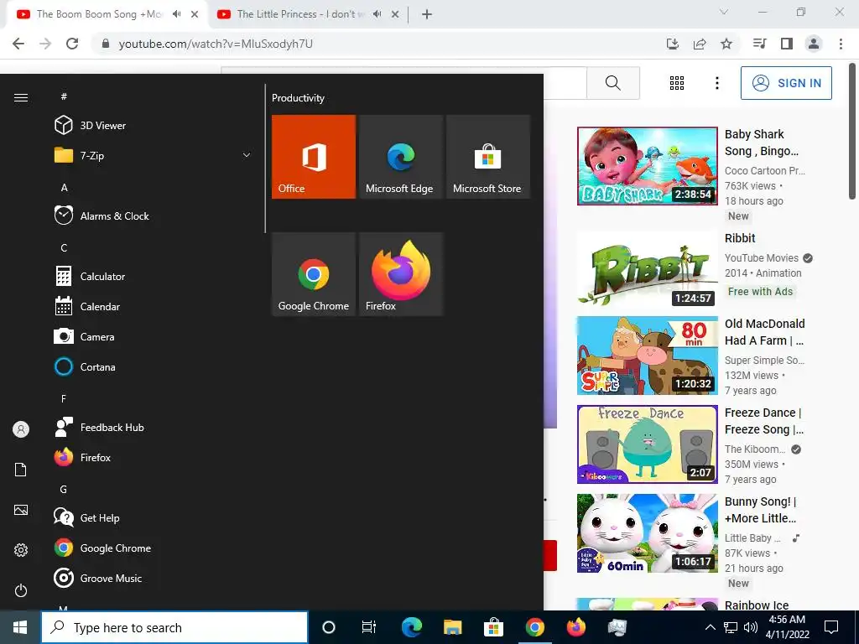This screenshot has height=644, width=859.
Task: Open YouTube Movies channel link
Action: [x=762, y=258]
